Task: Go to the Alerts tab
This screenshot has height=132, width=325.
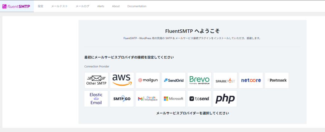Action: [x=101, y=6]
